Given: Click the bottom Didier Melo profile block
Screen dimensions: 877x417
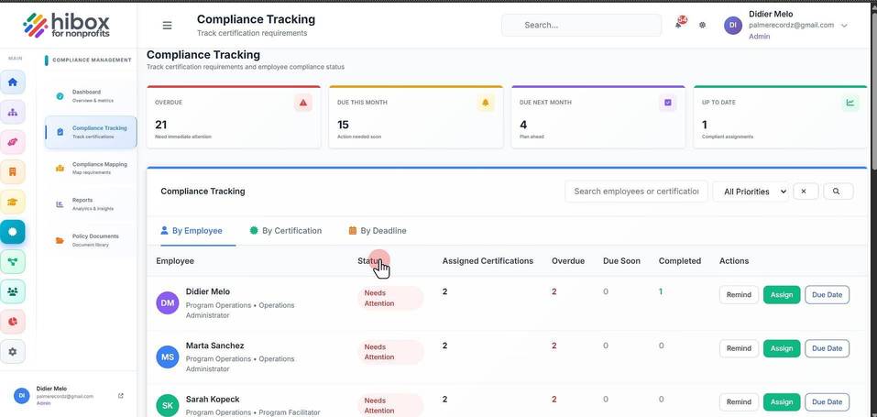Looking at the screenshot, I should click(67, 395).
